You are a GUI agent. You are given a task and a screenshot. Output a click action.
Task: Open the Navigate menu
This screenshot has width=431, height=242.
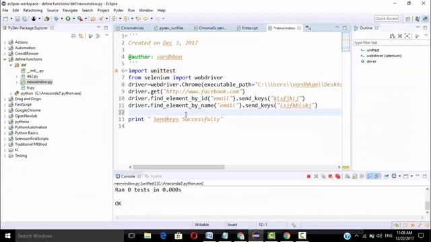click(70, 11)
